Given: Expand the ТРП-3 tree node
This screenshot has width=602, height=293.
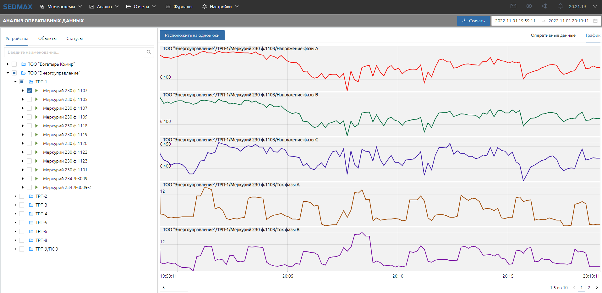Looking at the screenshot, I should point(15,205).
